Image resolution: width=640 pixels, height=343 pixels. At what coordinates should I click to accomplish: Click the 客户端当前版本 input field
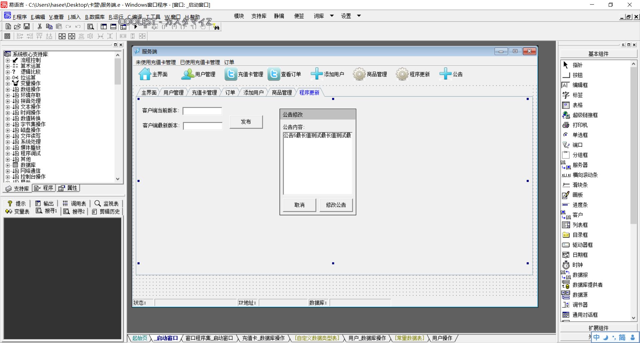tap(202, 111)
